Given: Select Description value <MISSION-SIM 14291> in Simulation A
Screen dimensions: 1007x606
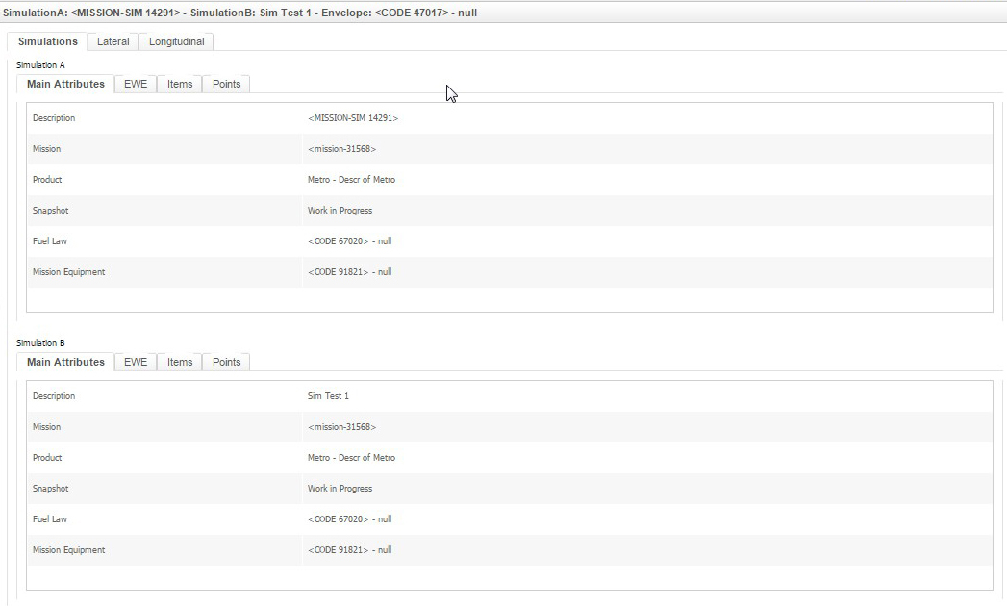Looking at the screenshot, I should 353,118.
